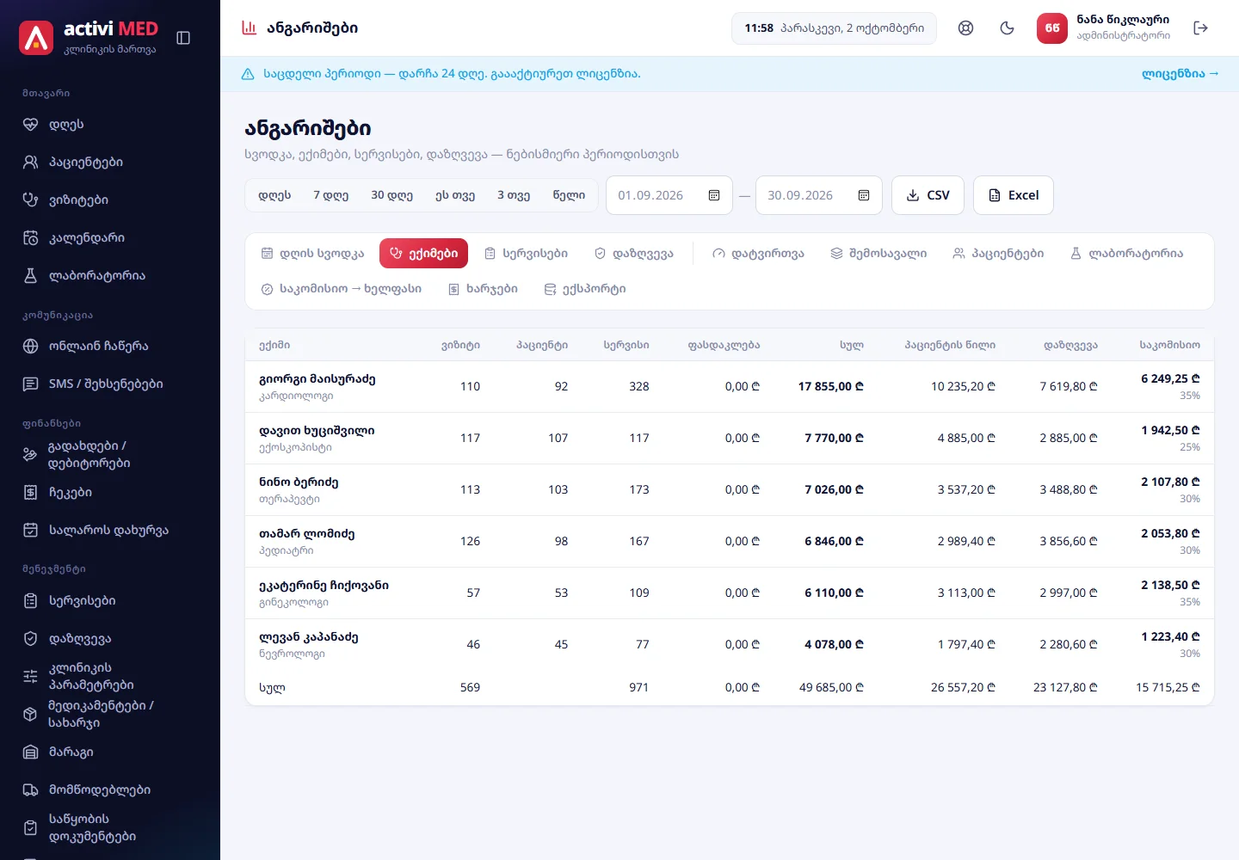Open the ხარჯები report tab
The width and height of the screenshot is (1239, 860).
click(483, 289)
